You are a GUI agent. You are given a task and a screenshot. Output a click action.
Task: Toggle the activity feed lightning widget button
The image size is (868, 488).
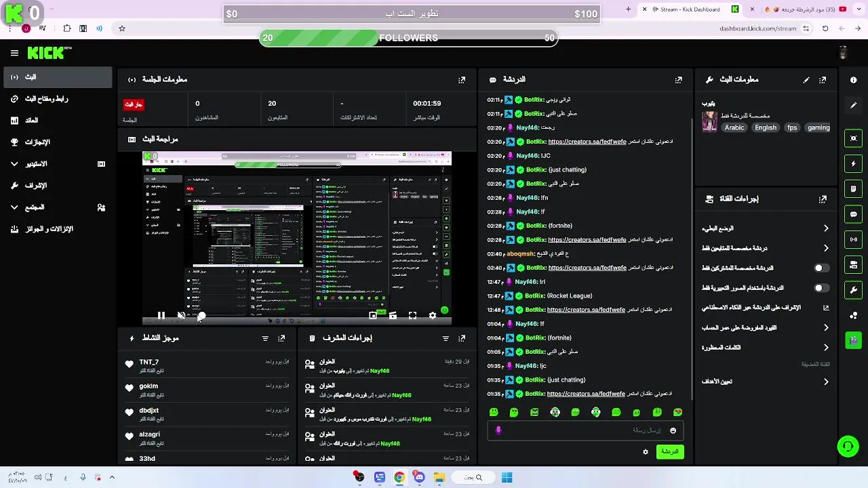pyautogui.click(x=853, y=163)
